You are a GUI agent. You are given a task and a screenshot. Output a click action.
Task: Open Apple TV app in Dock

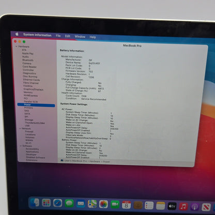tap(172, 206)
